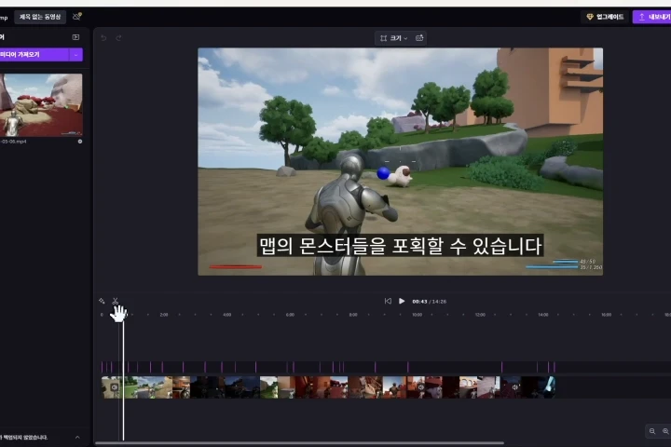Click the mp4 file name under the thumbnail

coord(14,142)
